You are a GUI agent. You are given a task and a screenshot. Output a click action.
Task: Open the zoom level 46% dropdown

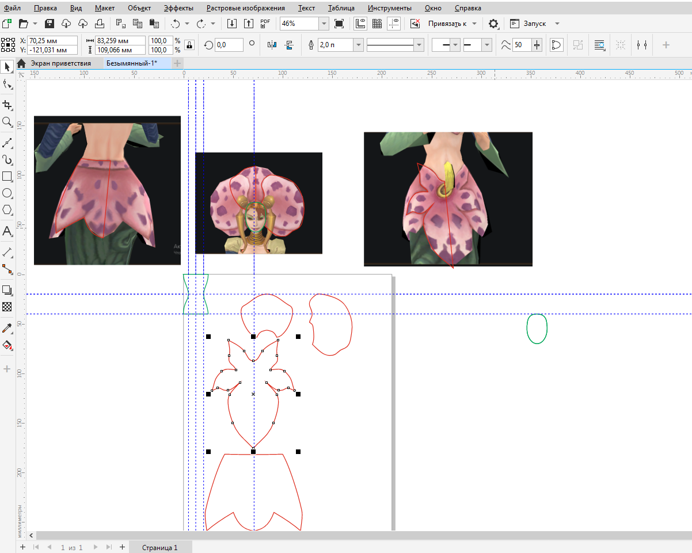(324, 24)
